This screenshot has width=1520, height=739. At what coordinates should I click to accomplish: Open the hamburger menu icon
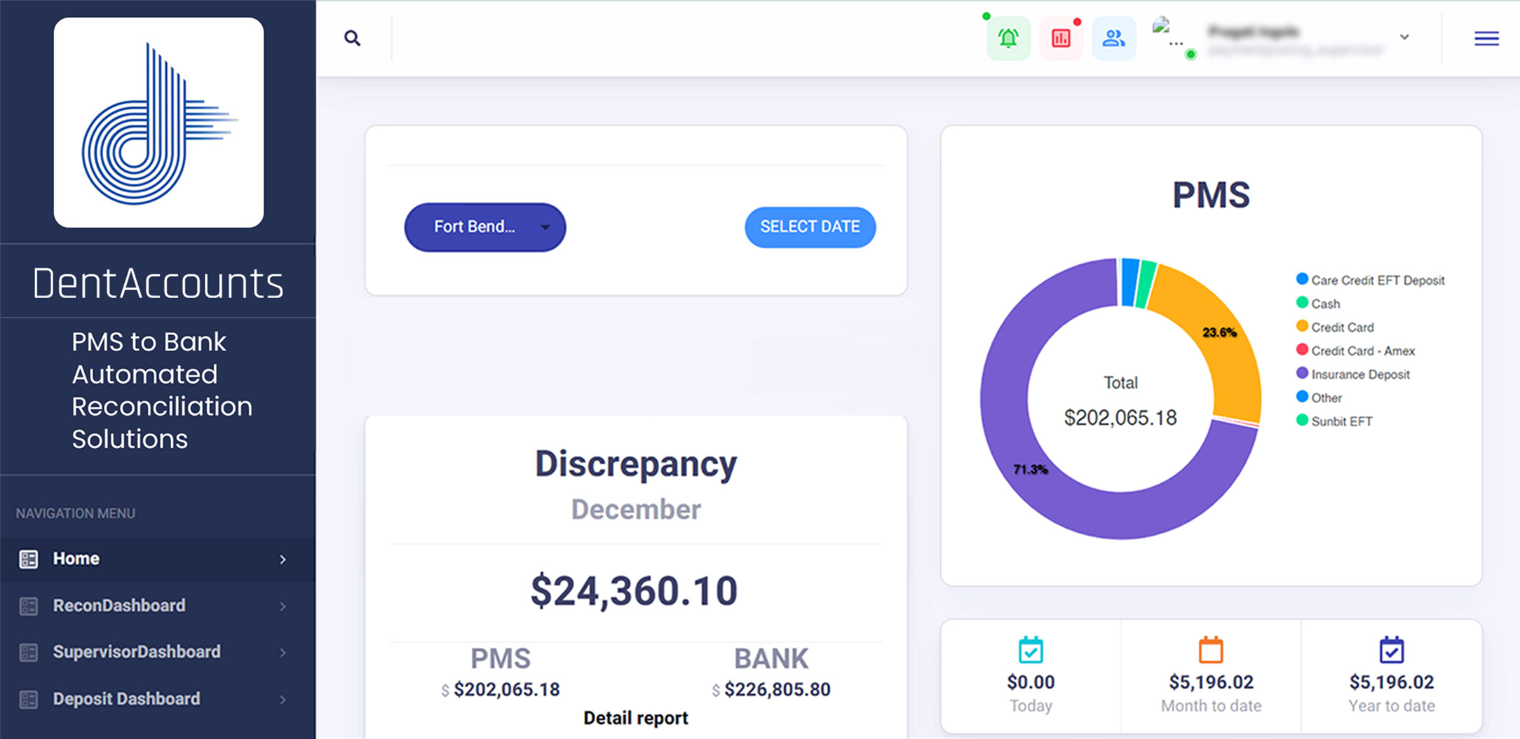[x=1486, y=39]
